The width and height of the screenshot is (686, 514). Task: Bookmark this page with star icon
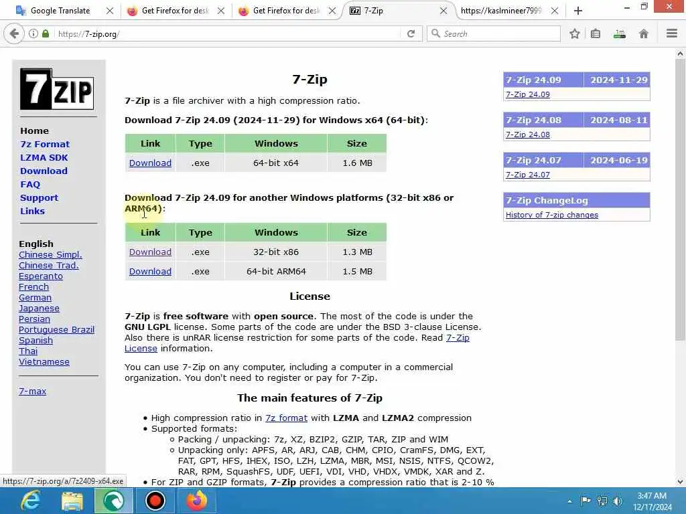(574, 33)
